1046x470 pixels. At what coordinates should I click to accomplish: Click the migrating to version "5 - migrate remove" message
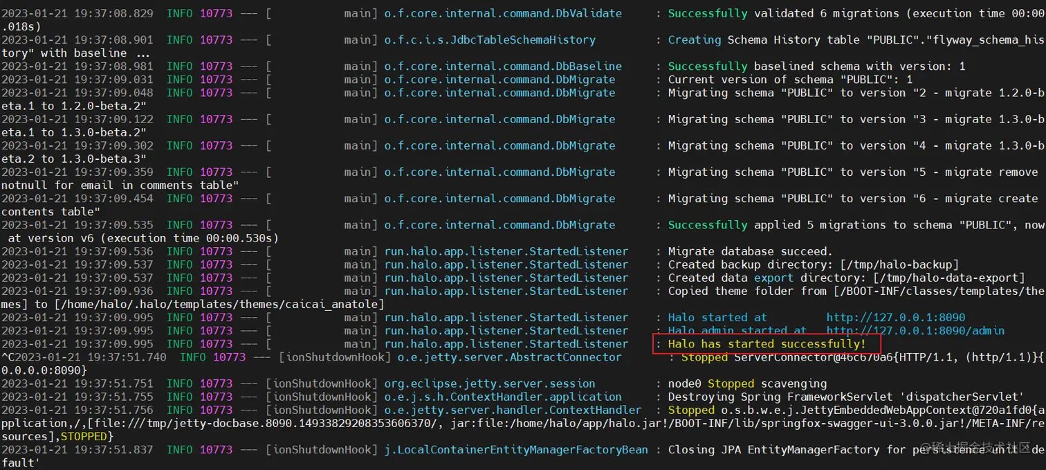pos(853,172)
